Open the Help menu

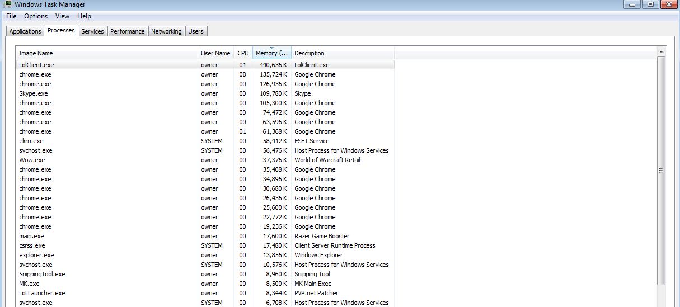[x=84, y=16]
